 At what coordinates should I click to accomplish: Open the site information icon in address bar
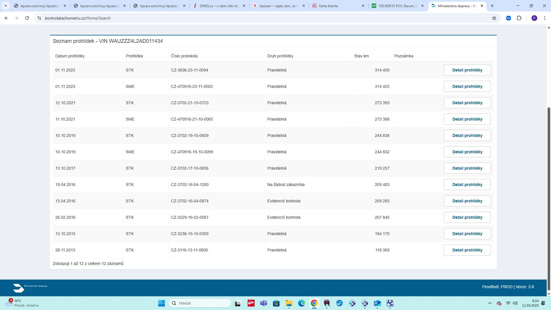pos(39,18)
